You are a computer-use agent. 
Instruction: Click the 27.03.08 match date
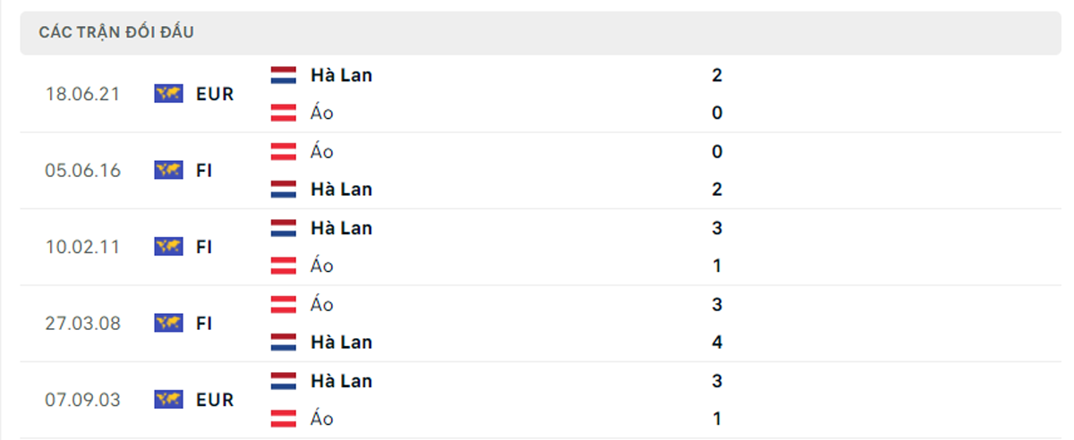coord(82,323)
